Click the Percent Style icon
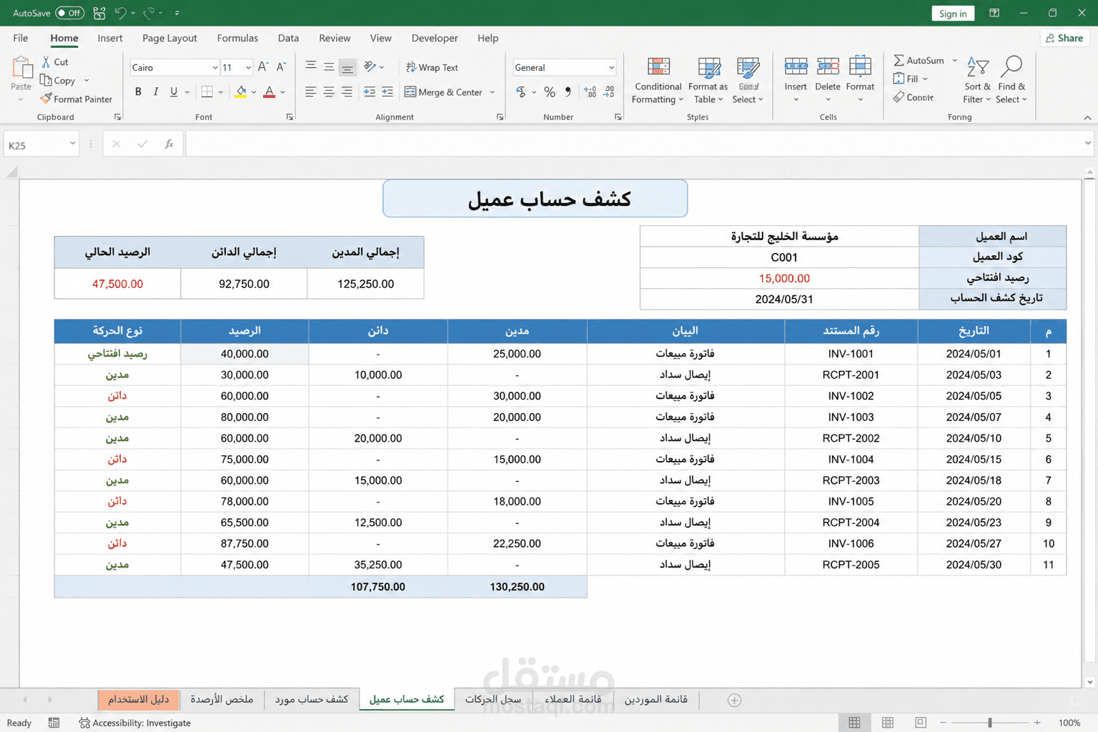The height and width of the screenshot is (732, 1098). [549, 91]
